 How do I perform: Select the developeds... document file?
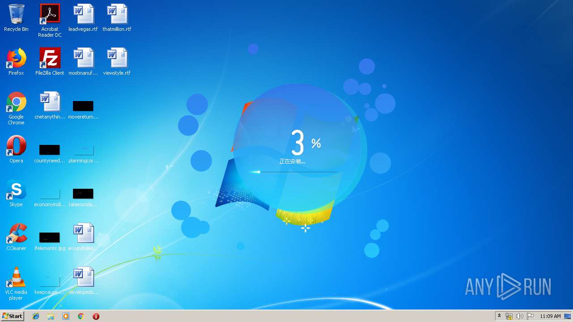pyautogui.click(x=83, y=281)
